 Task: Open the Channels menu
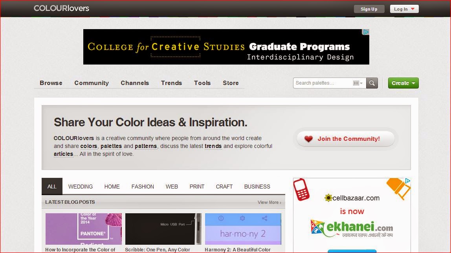click(x=135, y=83)
